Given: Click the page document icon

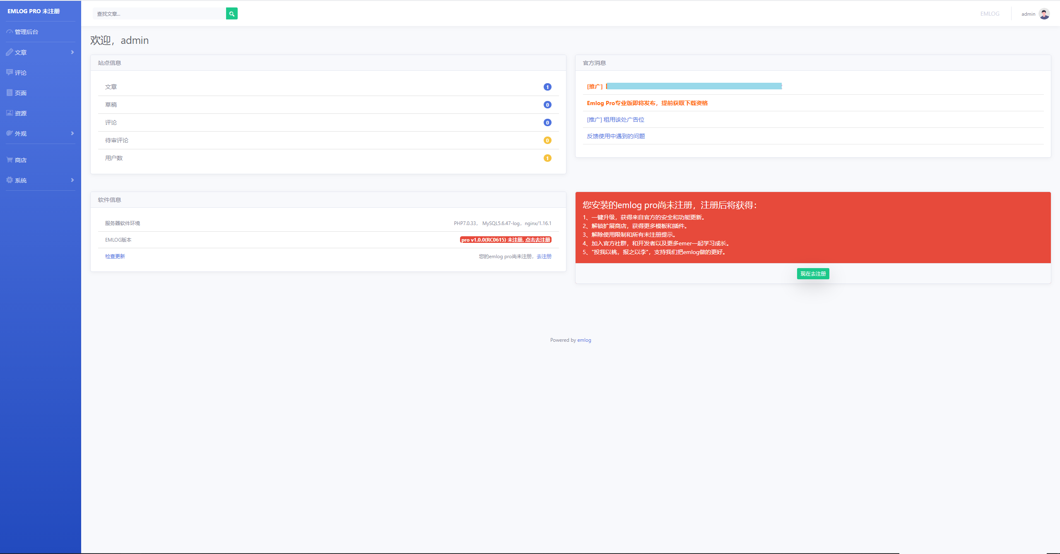Looking at the screenshot, I should 10,93.
